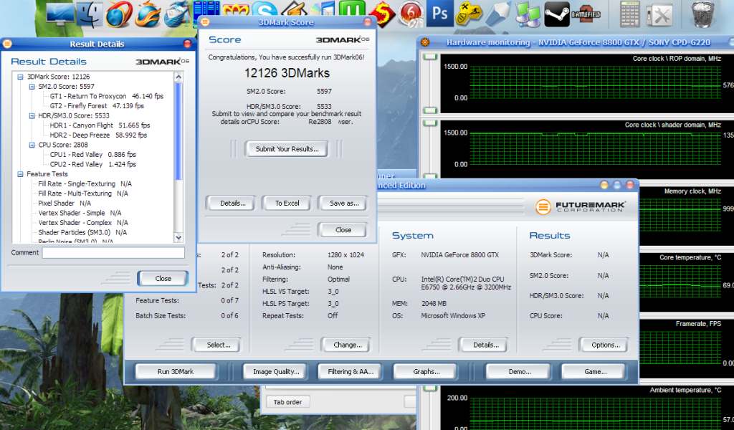Click the Submit Your Results button
The width and height of the screenshot is (734, 430).
[287, 149]
